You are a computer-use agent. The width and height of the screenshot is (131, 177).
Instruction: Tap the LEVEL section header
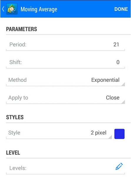pos(13,153)
